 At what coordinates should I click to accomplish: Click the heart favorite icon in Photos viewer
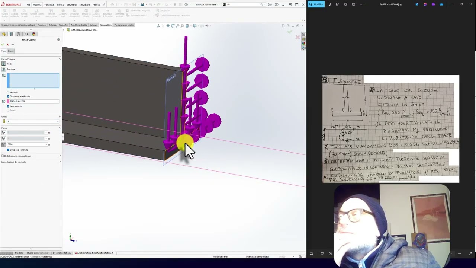tap(322, 254)
